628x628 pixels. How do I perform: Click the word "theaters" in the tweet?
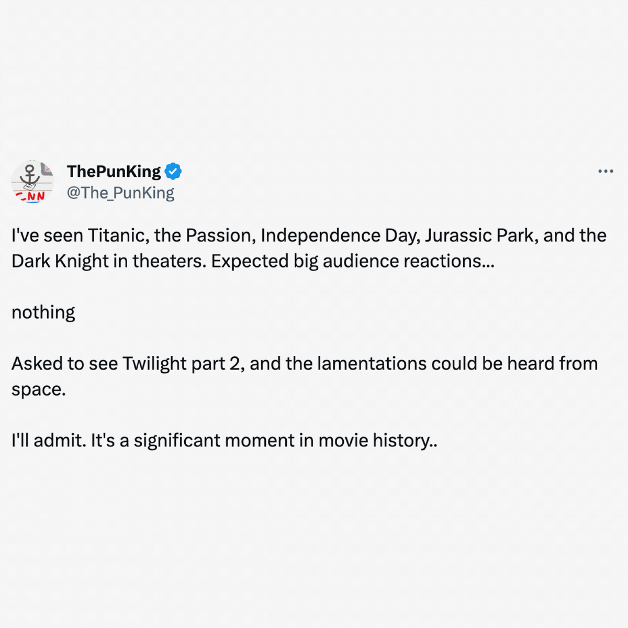(169, 261)
